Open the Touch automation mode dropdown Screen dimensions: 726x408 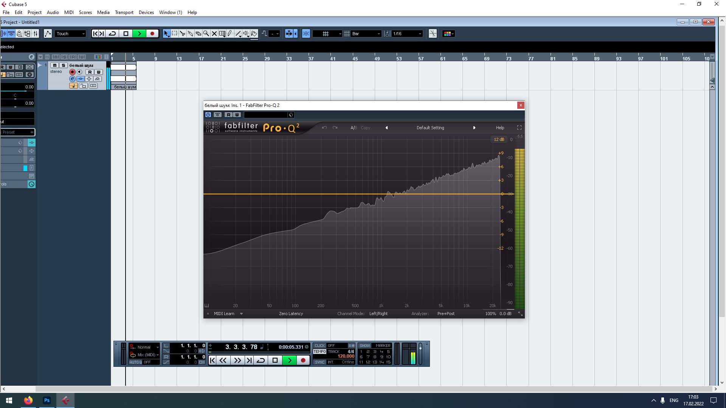[x=71, y=34]
